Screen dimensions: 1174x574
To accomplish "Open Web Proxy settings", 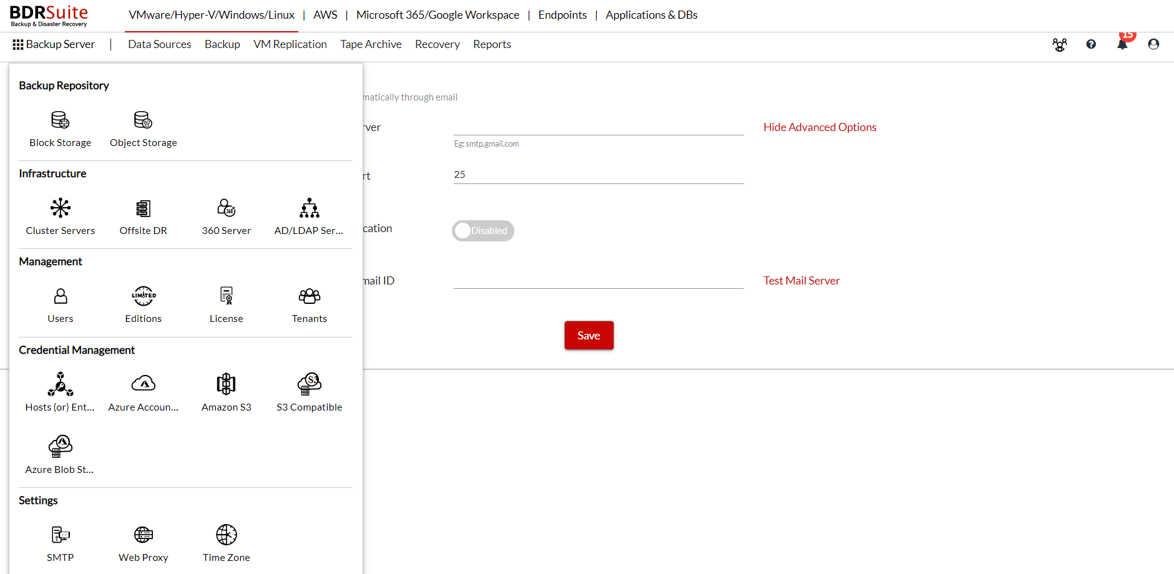I will [144, 544].
